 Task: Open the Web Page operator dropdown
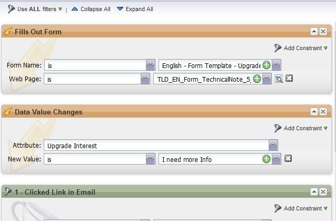[145, 79]
